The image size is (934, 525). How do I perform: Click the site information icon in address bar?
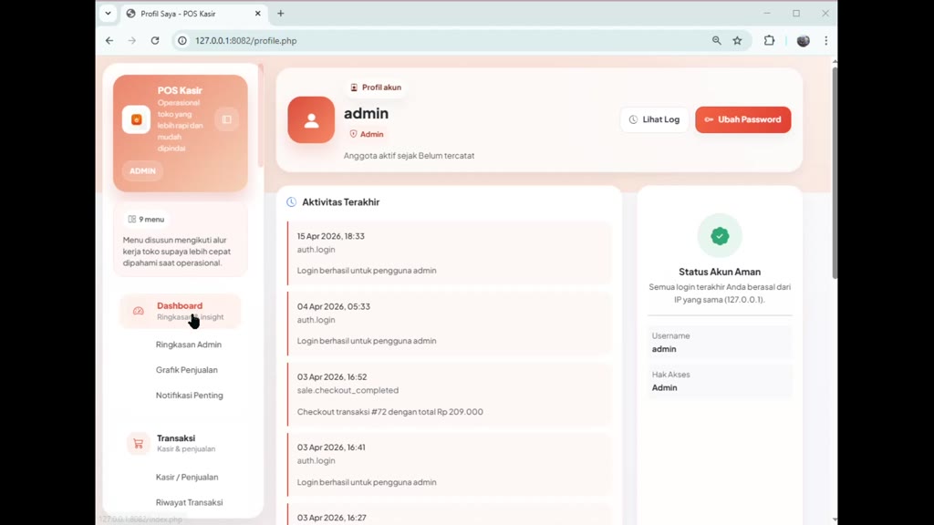(182, 40)
